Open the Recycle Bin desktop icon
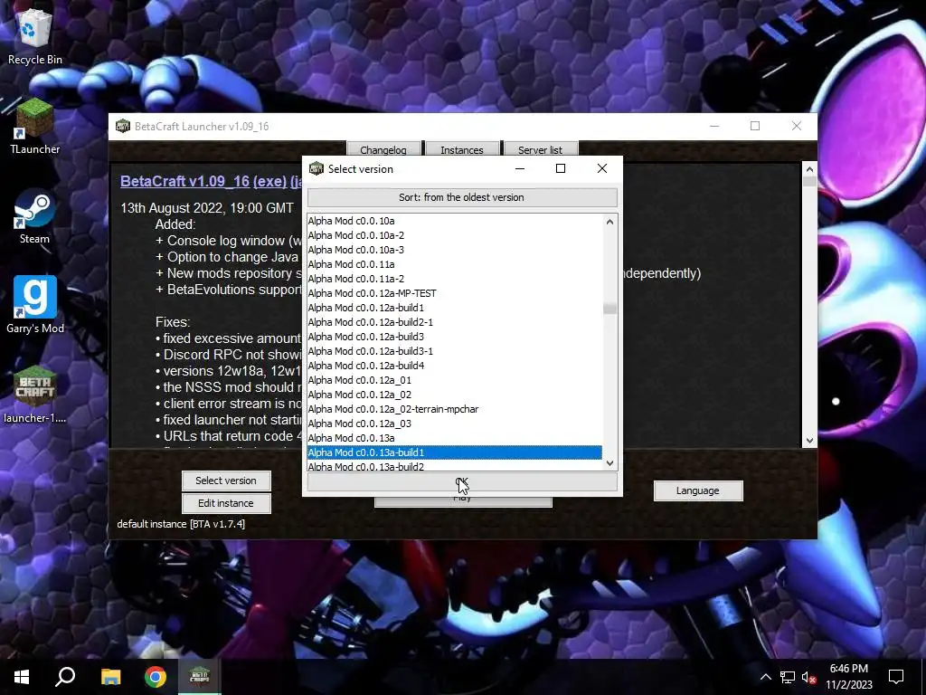This screenshot has height=695, width=926. click(x=34, y=36)
